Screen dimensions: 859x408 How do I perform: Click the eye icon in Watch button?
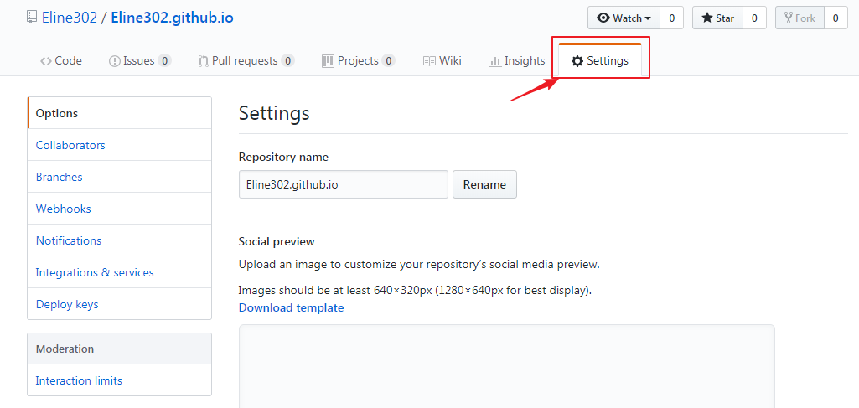tap(603, 18)
